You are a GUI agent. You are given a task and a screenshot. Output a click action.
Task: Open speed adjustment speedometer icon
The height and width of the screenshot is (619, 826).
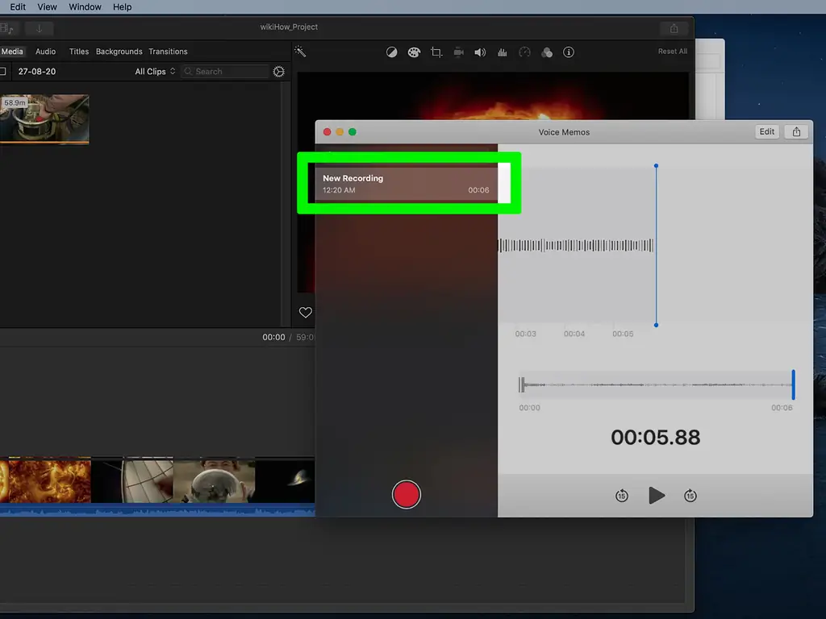[x=524, y=52]
